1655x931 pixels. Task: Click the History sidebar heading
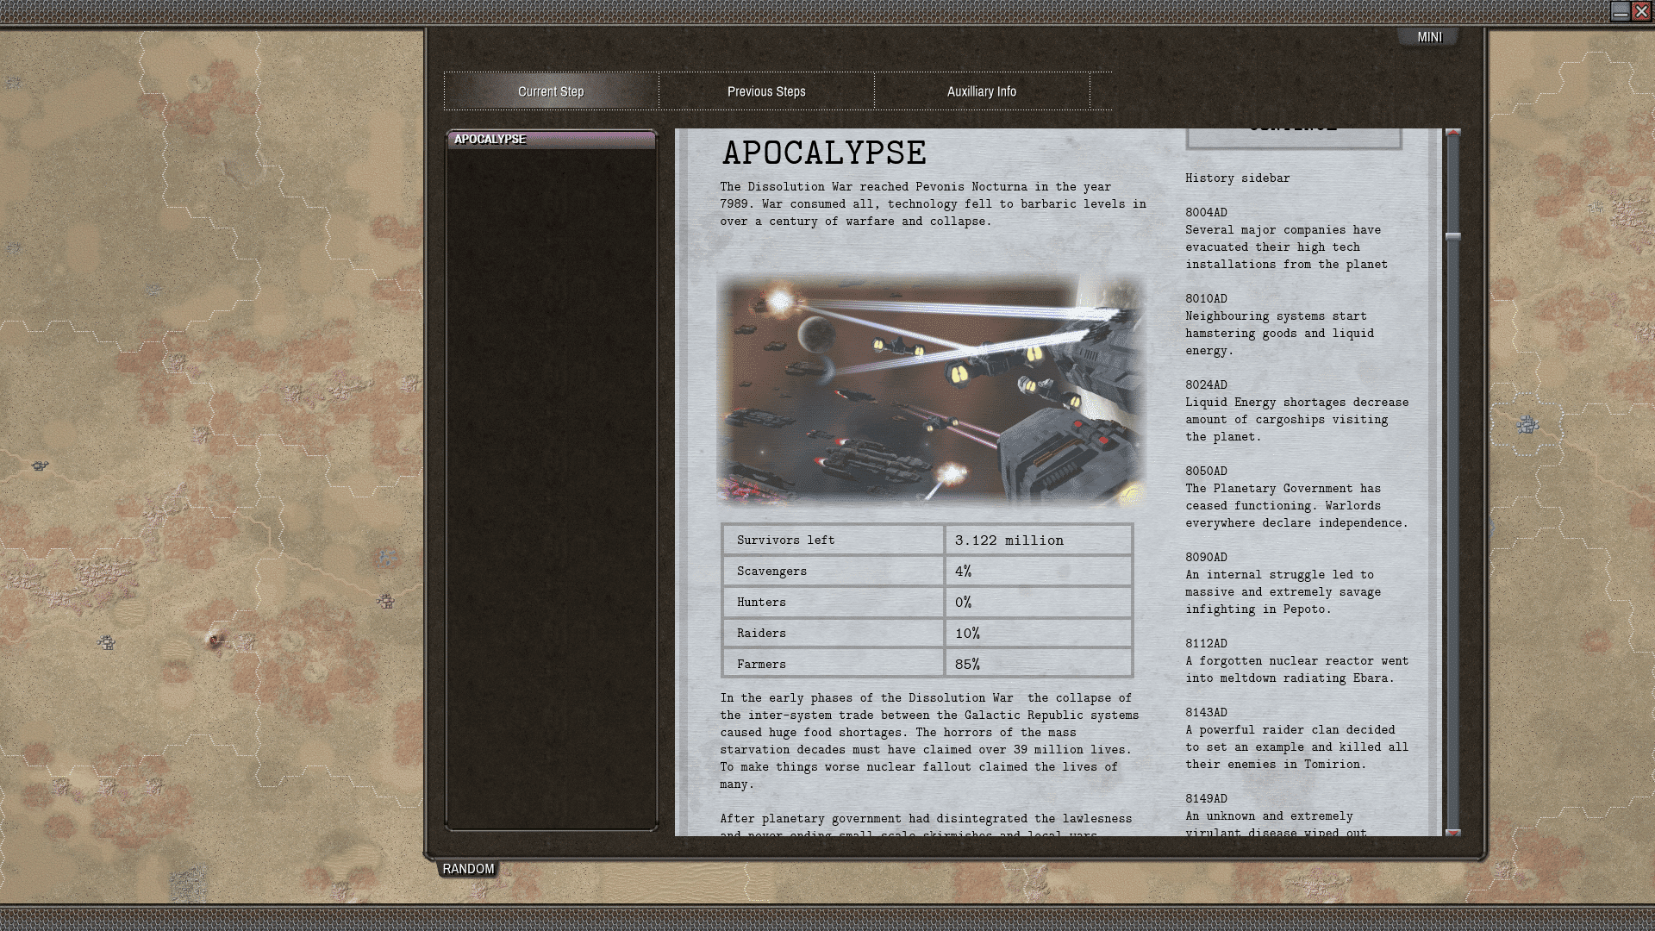1238,178
